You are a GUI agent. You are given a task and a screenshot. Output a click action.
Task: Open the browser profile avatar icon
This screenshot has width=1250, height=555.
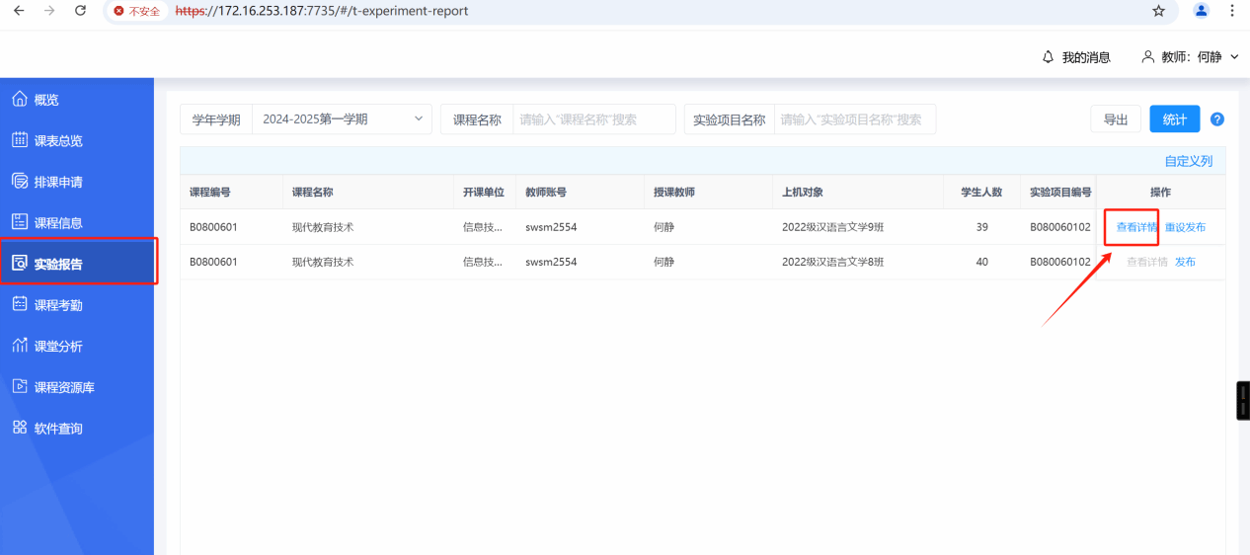click(1201, 11)
